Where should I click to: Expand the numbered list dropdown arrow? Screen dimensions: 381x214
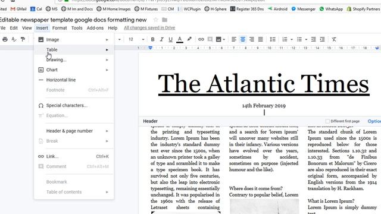click(x=292, y=40)
